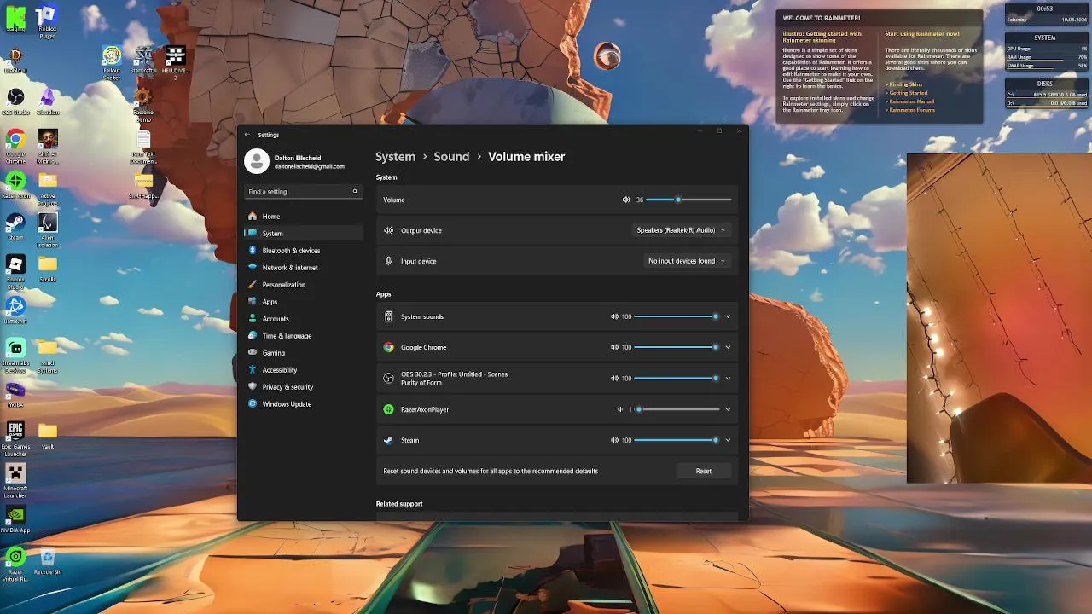
Task: Open the Home settings page
Action: [304, 217]
